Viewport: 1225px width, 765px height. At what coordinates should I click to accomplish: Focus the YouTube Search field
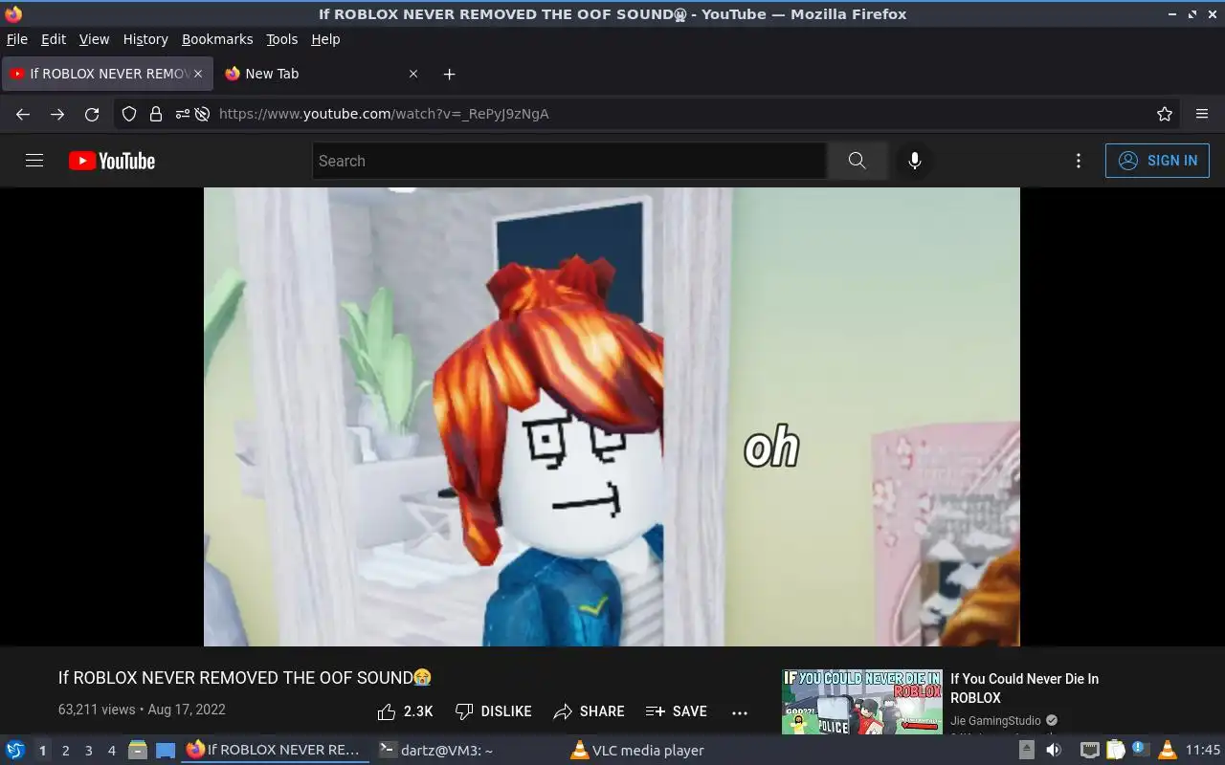tap(569, 161)
